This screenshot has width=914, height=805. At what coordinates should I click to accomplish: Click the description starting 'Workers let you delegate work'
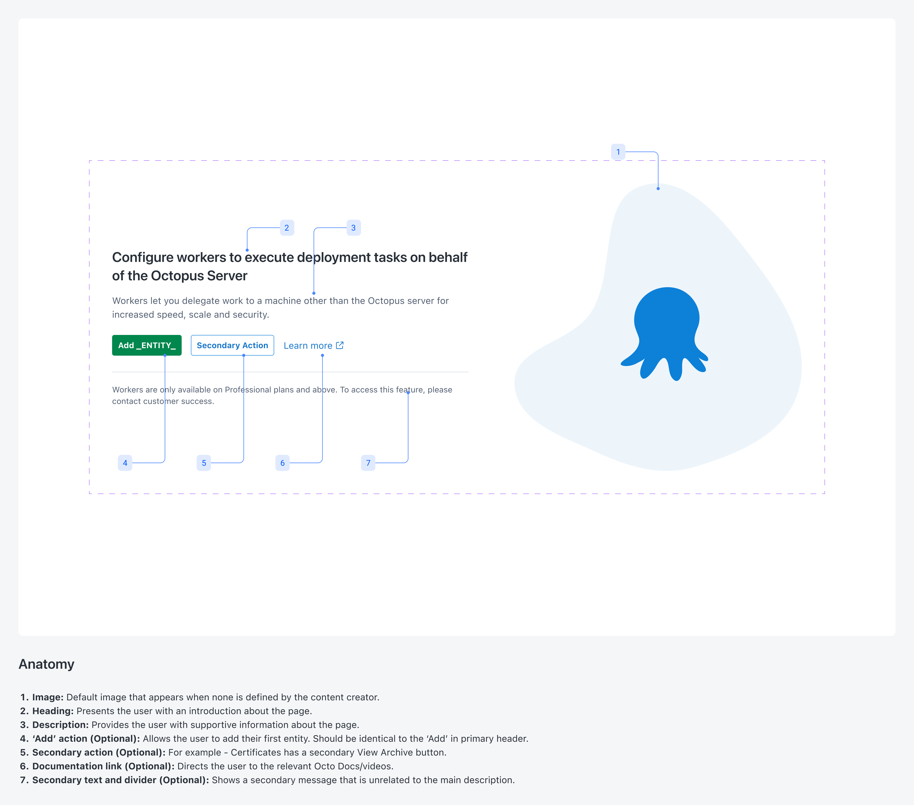click(280, 308)
